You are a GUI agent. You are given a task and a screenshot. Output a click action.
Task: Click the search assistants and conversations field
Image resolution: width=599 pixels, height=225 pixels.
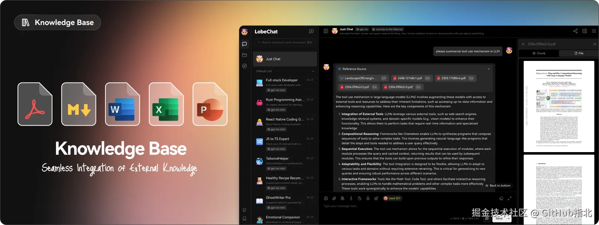pyautogui.click(x=285, y=43)
